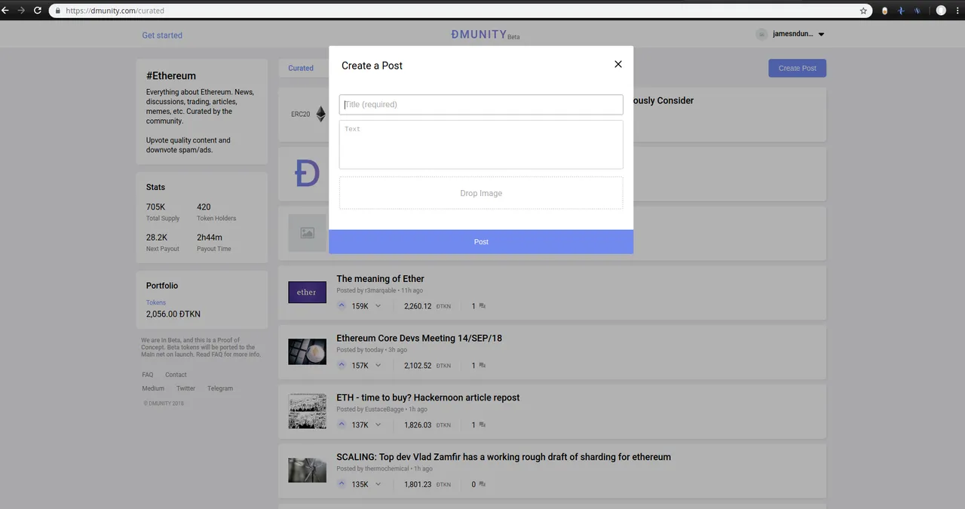The image size is (965, 509).
Task: Upvote the Ethereum Core Devs Meeting post
Action: pyautogui.click(x=342, y=366)
